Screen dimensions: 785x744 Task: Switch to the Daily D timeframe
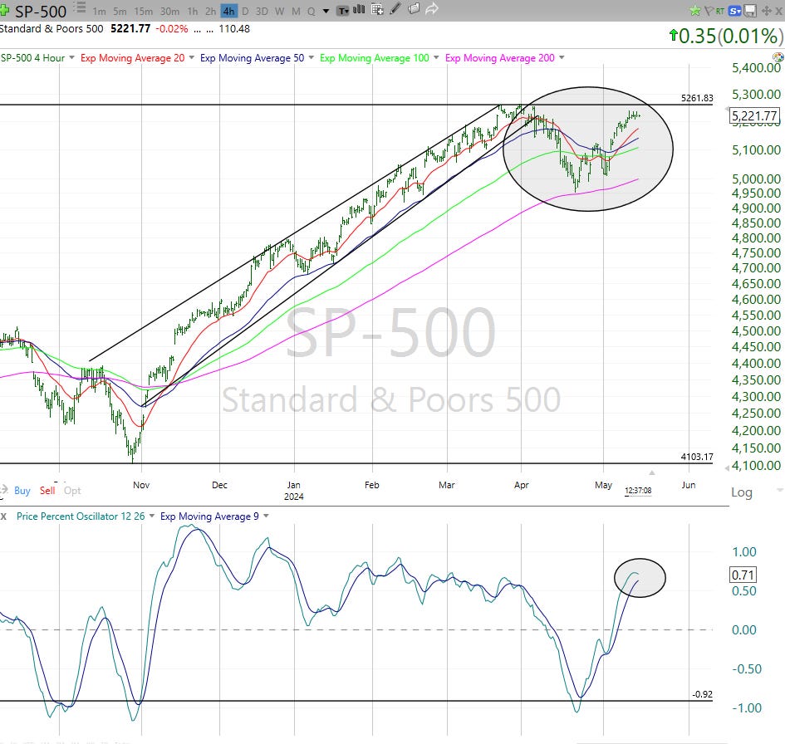tap(245, 11)
